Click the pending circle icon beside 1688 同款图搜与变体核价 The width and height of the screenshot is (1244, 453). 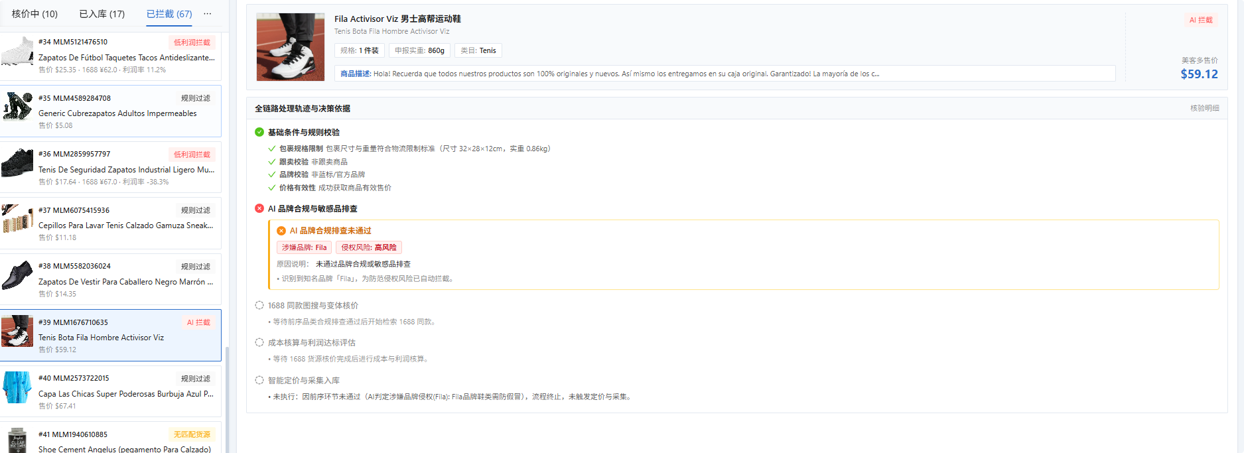(259, 305)
